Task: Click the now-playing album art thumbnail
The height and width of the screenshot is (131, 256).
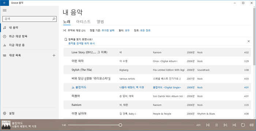Action: 6,125
